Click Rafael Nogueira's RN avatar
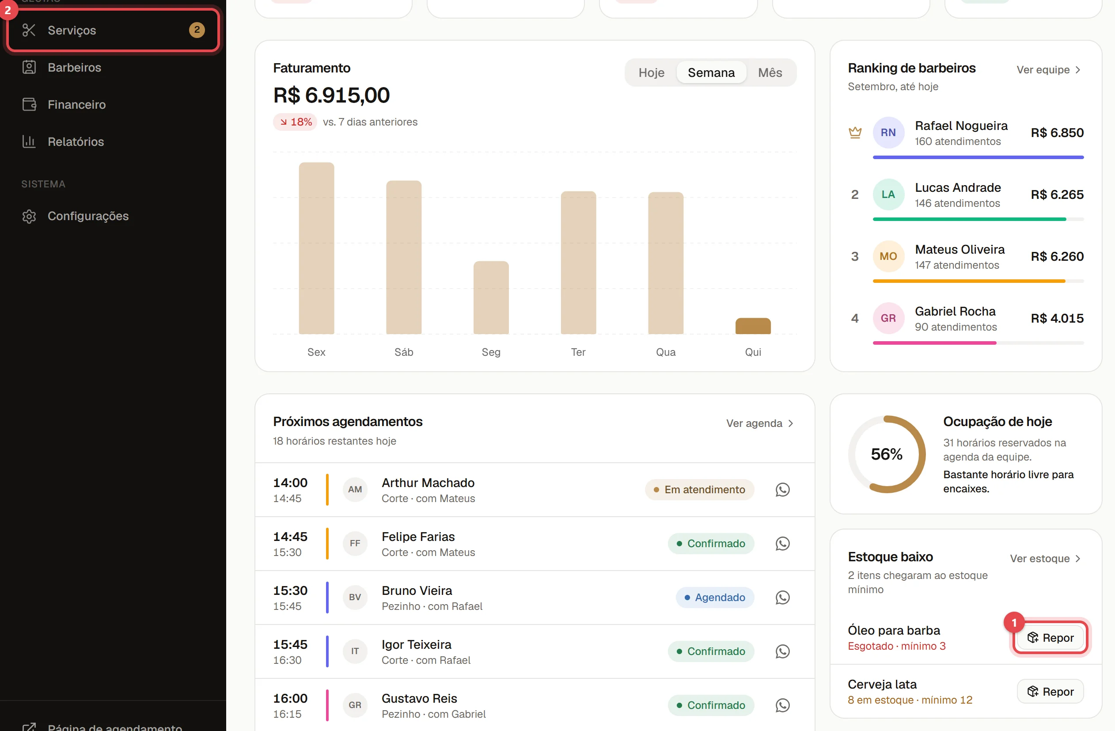The width and height of the screenshot is (1115, 731). pos(888,133)
